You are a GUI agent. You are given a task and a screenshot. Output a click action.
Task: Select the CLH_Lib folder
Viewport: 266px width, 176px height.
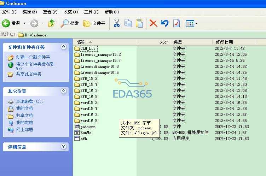(x=88, y=48)
